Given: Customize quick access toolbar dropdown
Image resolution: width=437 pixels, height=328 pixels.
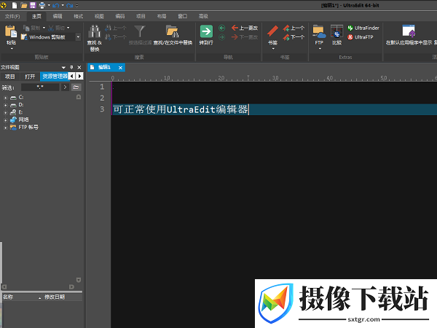Looking at the screenshot, I should [x=77, y=5].
